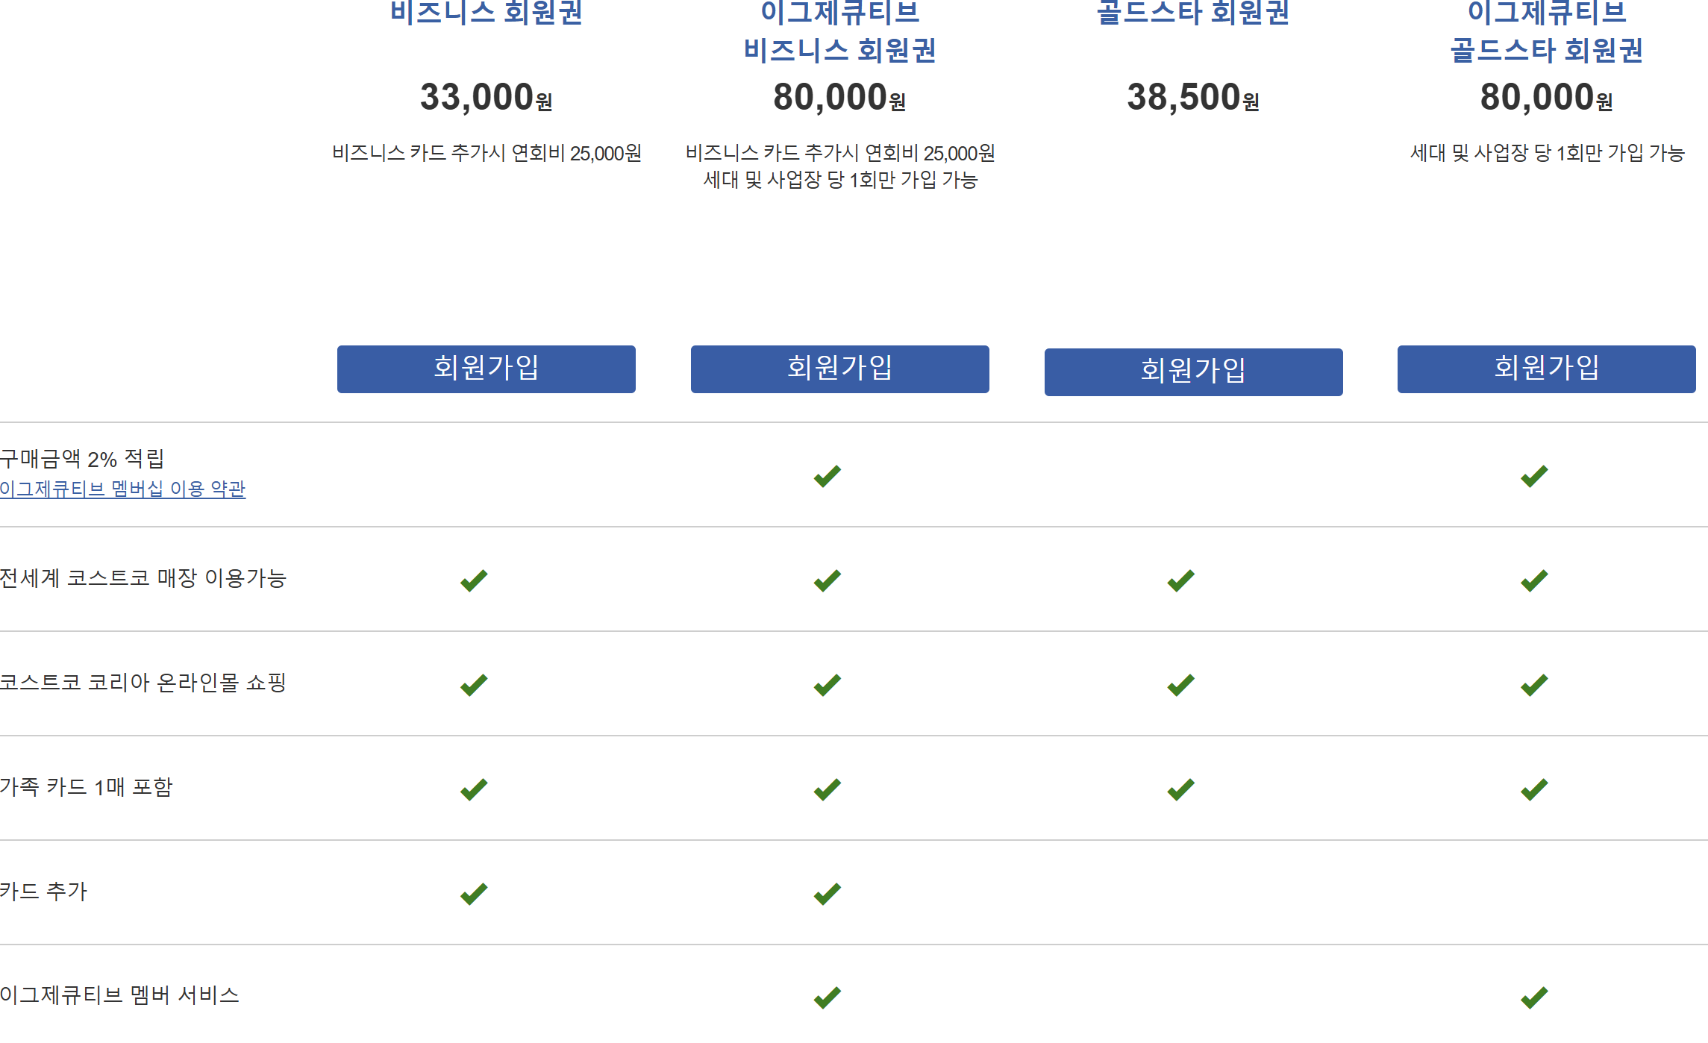
Task: Select the 가족 카드 1매 포함 checkmark under 이그제큐티브 골드스타 회원권
Action: click(x=1533, y=789)
